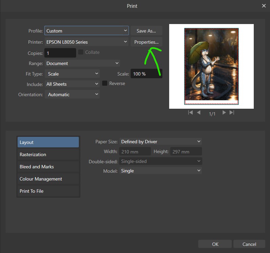Switch to Colour Management section
The height and width of the screenshot is (253, 270).
point(48,179)
